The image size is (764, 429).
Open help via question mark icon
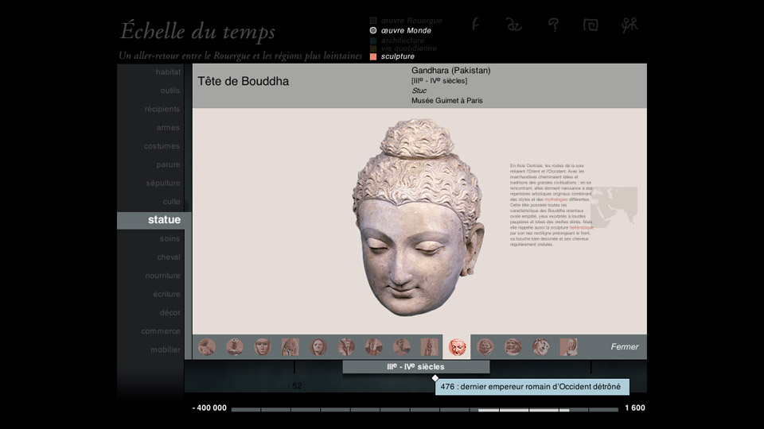(x=553, y=25)
